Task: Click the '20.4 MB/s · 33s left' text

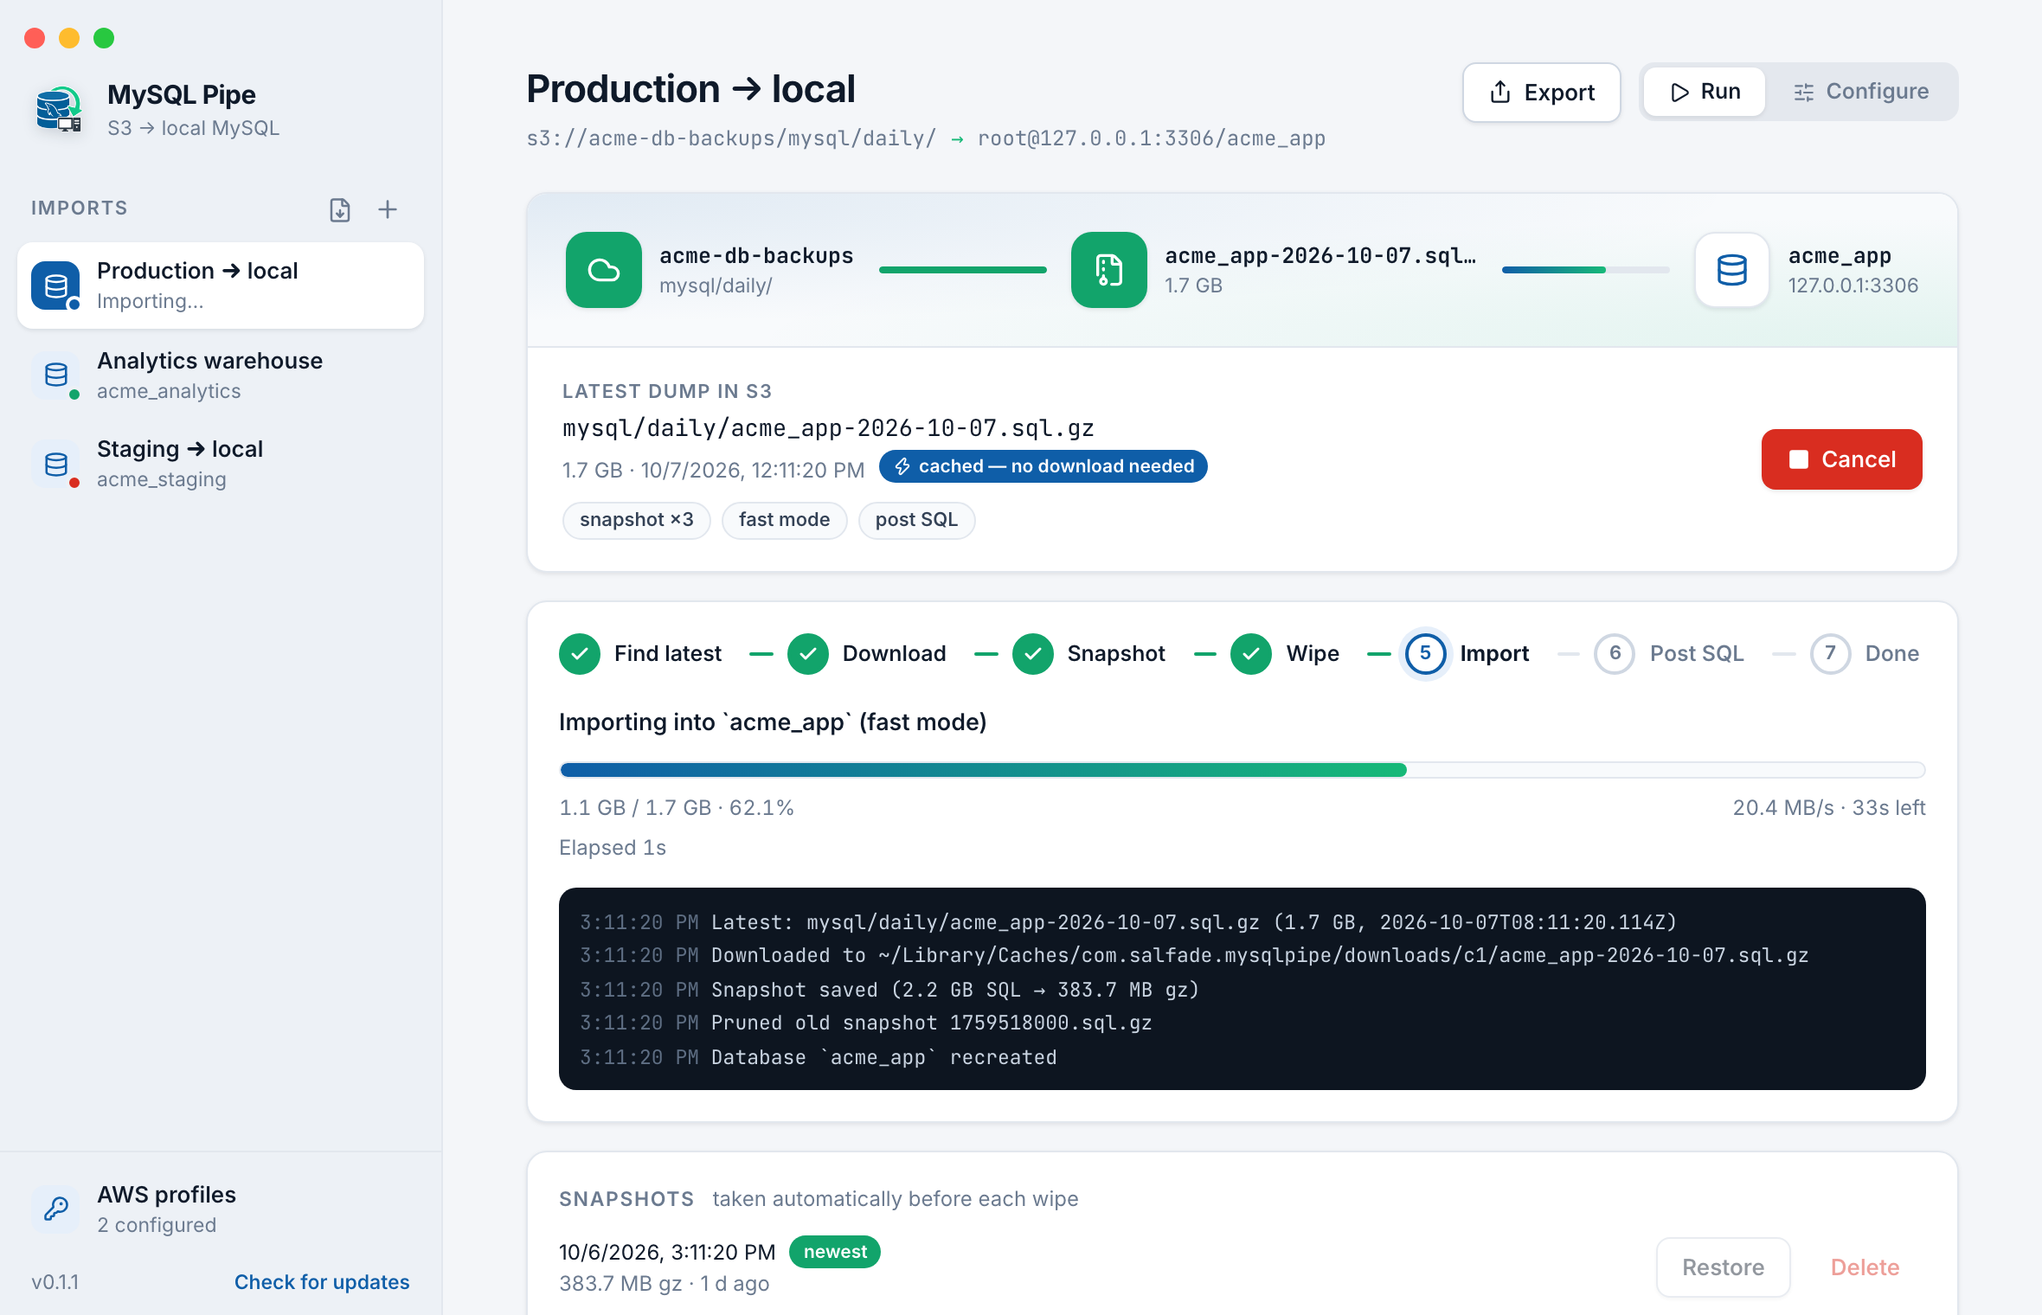Action: tap(1829, 808)
